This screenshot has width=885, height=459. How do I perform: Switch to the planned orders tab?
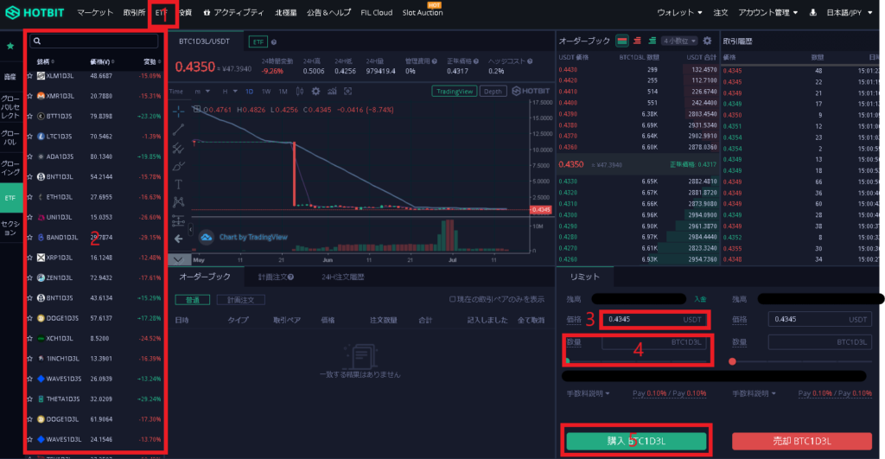pos(276,277)
